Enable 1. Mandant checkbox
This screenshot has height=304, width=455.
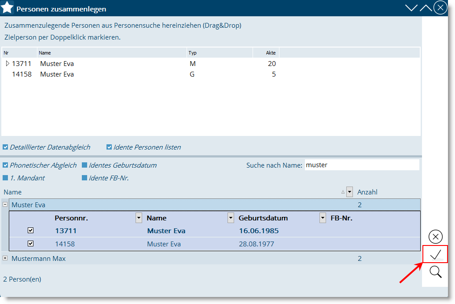tap(5, 178)
